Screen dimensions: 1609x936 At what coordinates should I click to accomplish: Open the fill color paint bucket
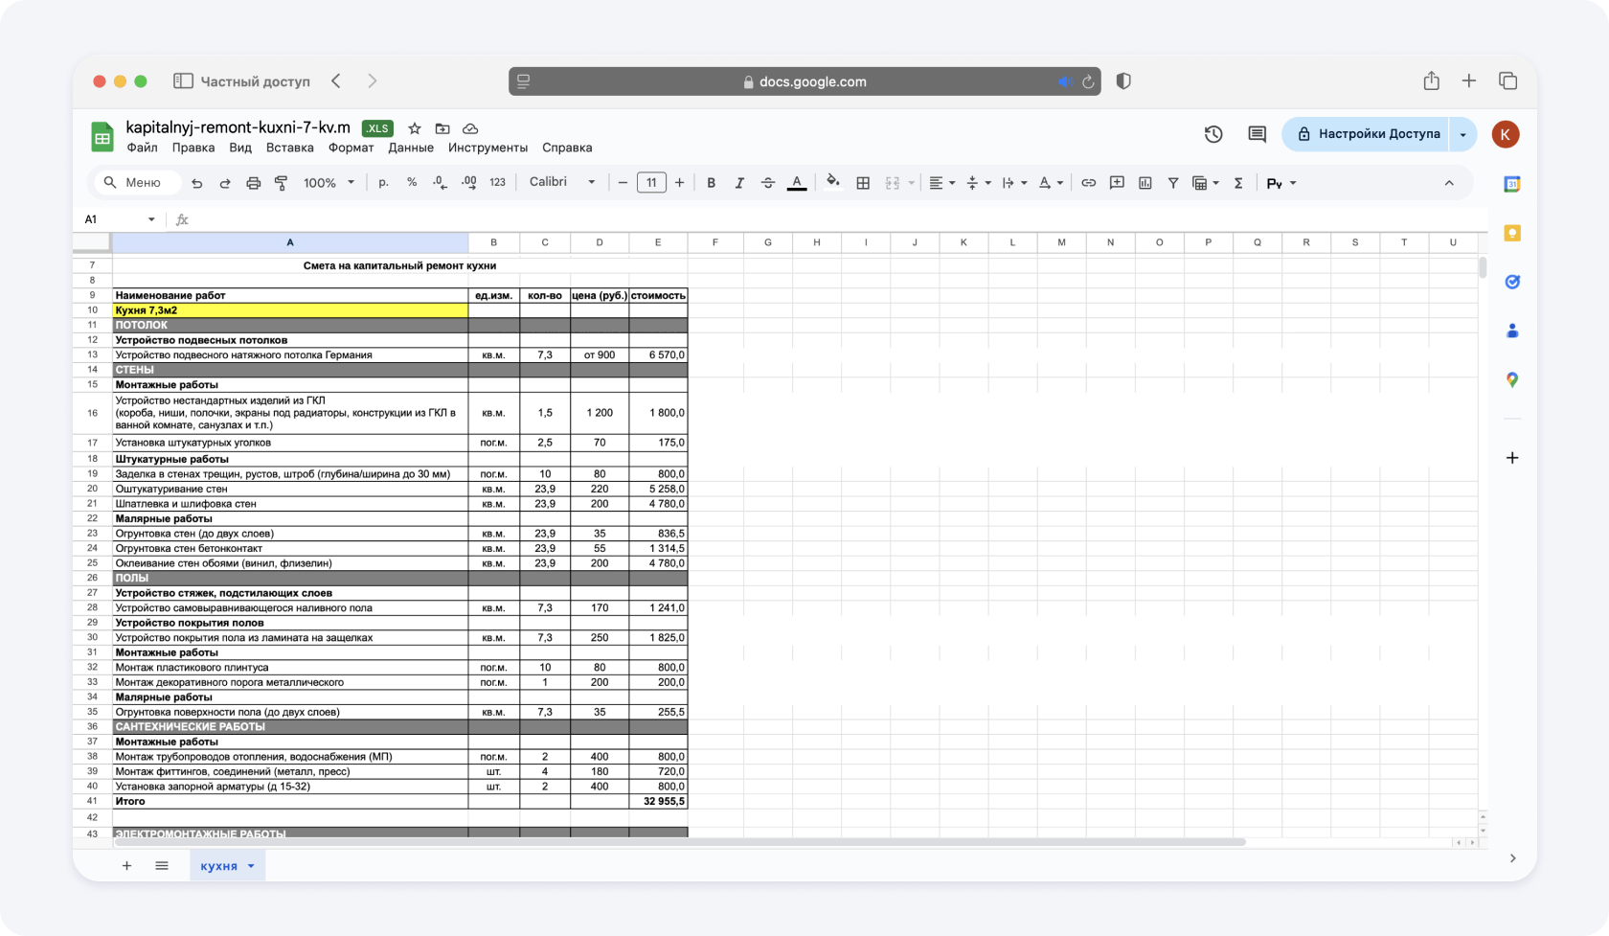point(832,182)
